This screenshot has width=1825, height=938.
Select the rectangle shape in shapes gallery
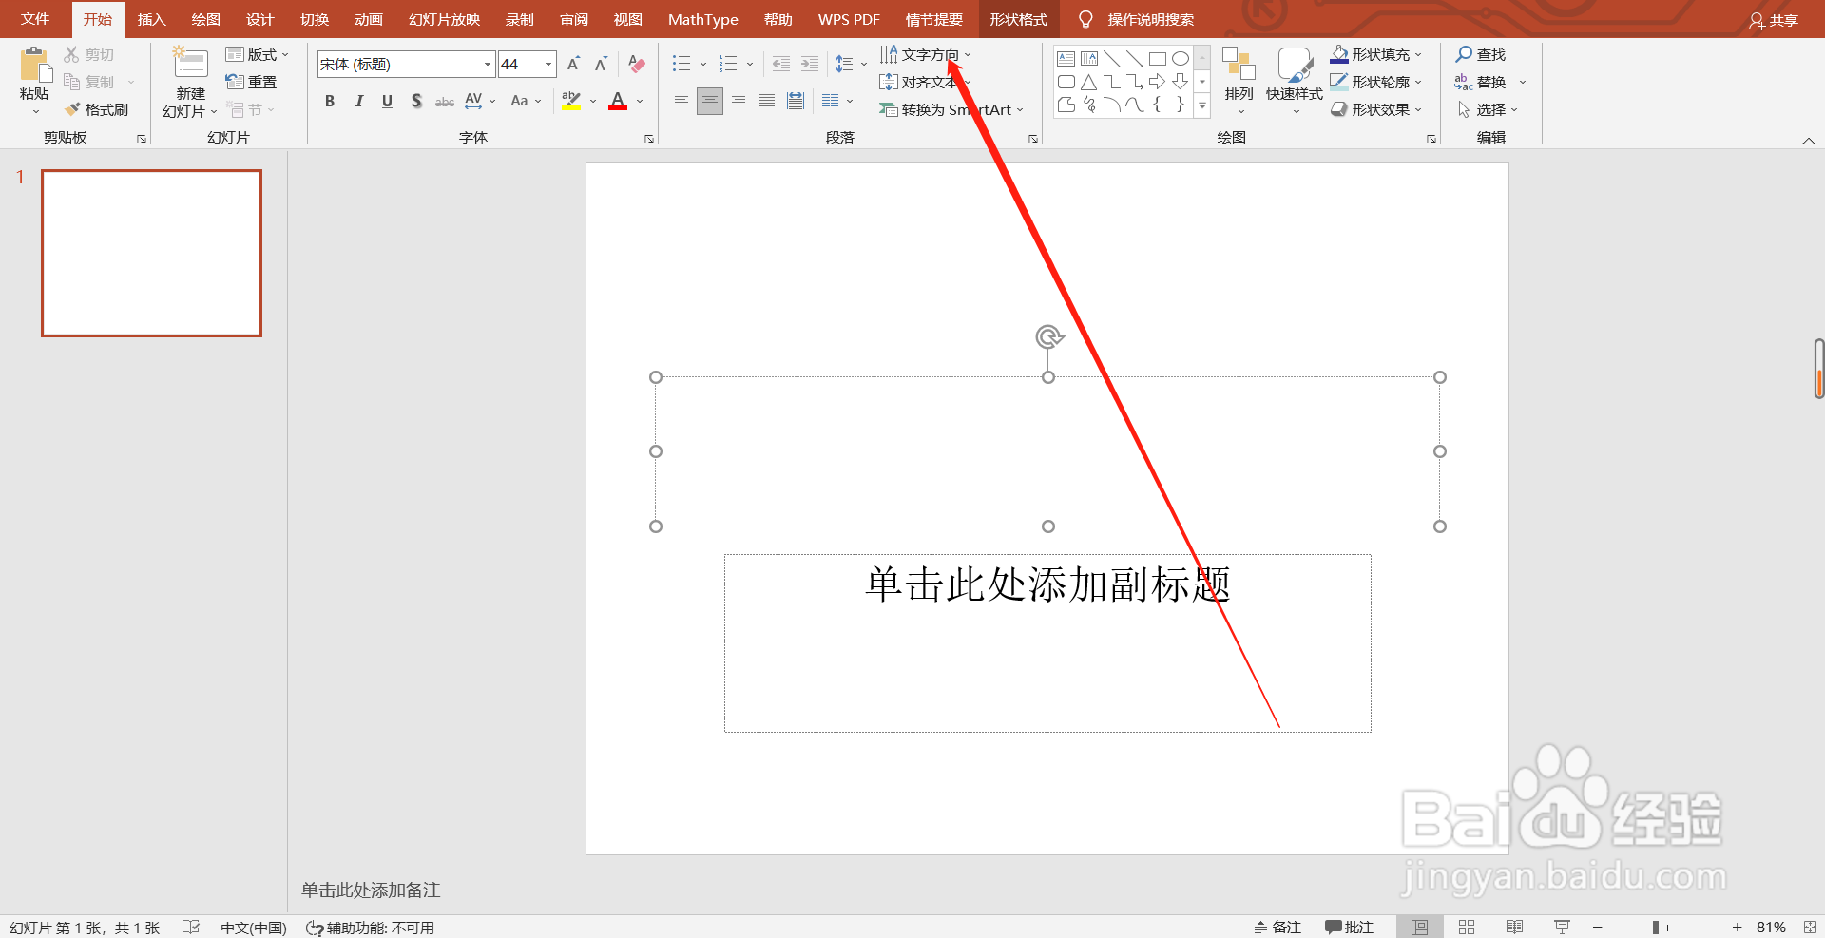[1158, 58]
